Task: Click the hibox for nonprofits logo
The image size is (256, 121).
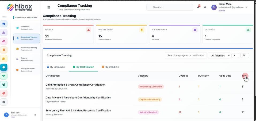Action: (x=20, y=7)
